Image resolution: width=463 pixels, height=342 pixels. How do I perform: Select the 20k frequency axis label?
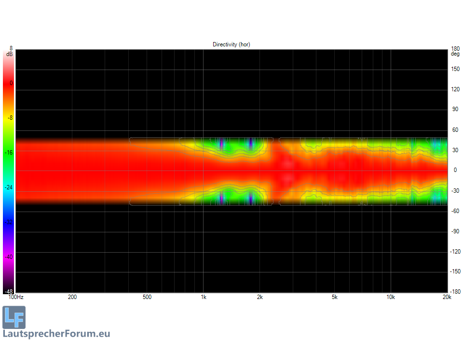pyautogui.click(x=447, y=297)
